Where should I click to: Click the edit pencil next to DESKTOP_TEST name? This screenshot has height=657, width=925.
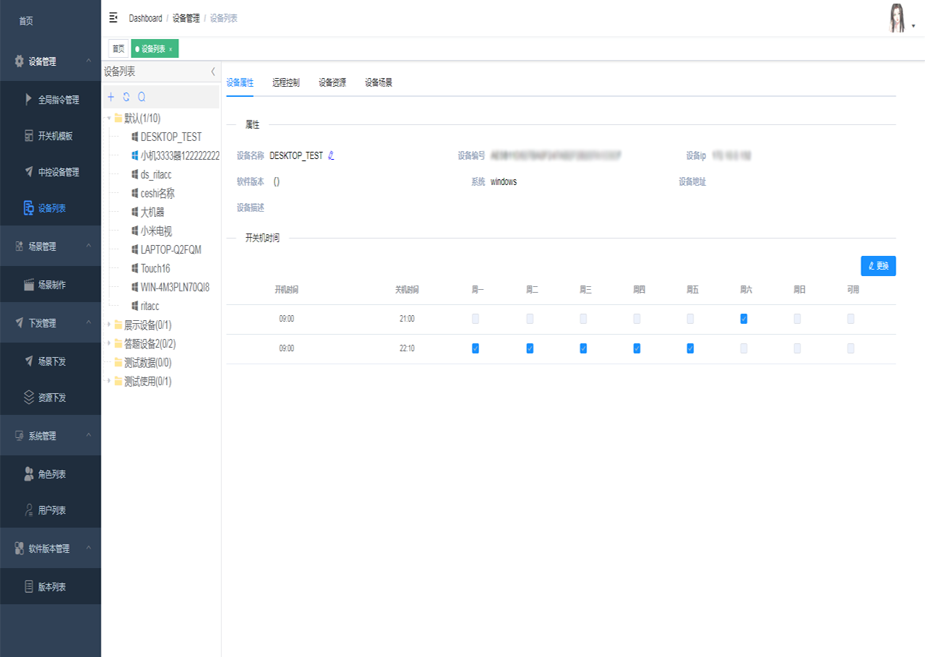[x=331, y=155]
